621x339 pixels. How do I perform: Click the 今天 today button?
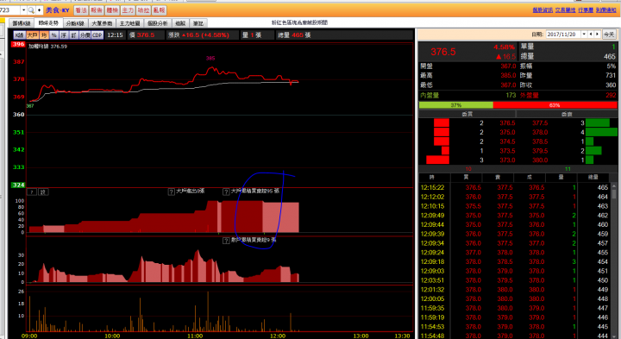coord(609,35)
